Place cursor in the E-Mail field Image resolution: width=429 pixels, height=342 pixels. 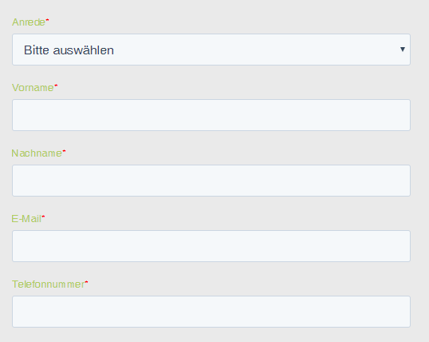click(x=211, y=246)
